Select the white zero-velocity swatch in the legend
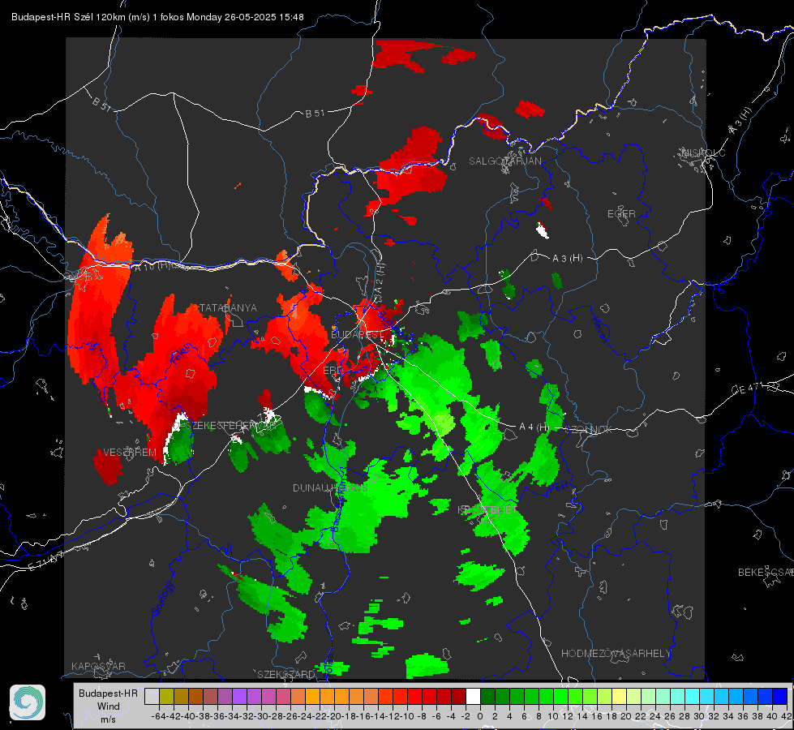The image size is (794, 730). click(x=473, y=696)
